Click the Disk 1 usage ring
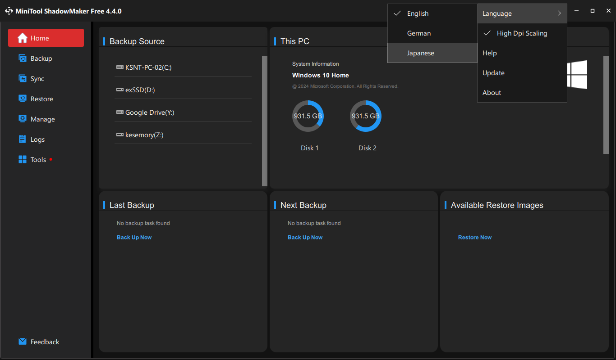Screen dimensions: 616x360 coord(308,116)
